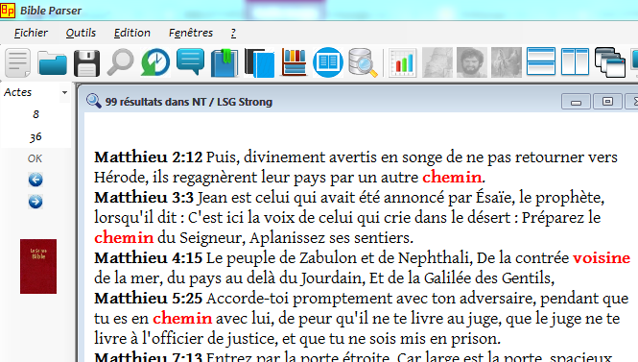This screenshot has height=362, width=638.
Task: Click the Matthieu 4:15 reference
Action: (148, 258)
